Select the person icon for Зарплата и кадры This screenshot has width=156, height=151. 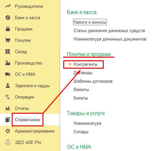8,86
